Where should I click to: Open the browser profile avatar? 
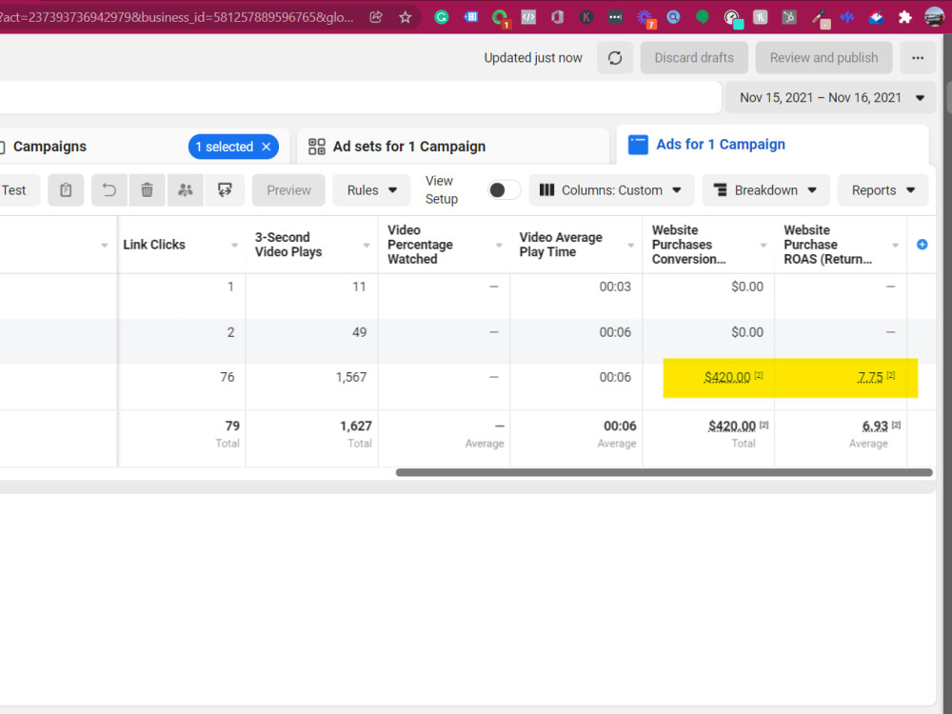(x=934, y=17)
